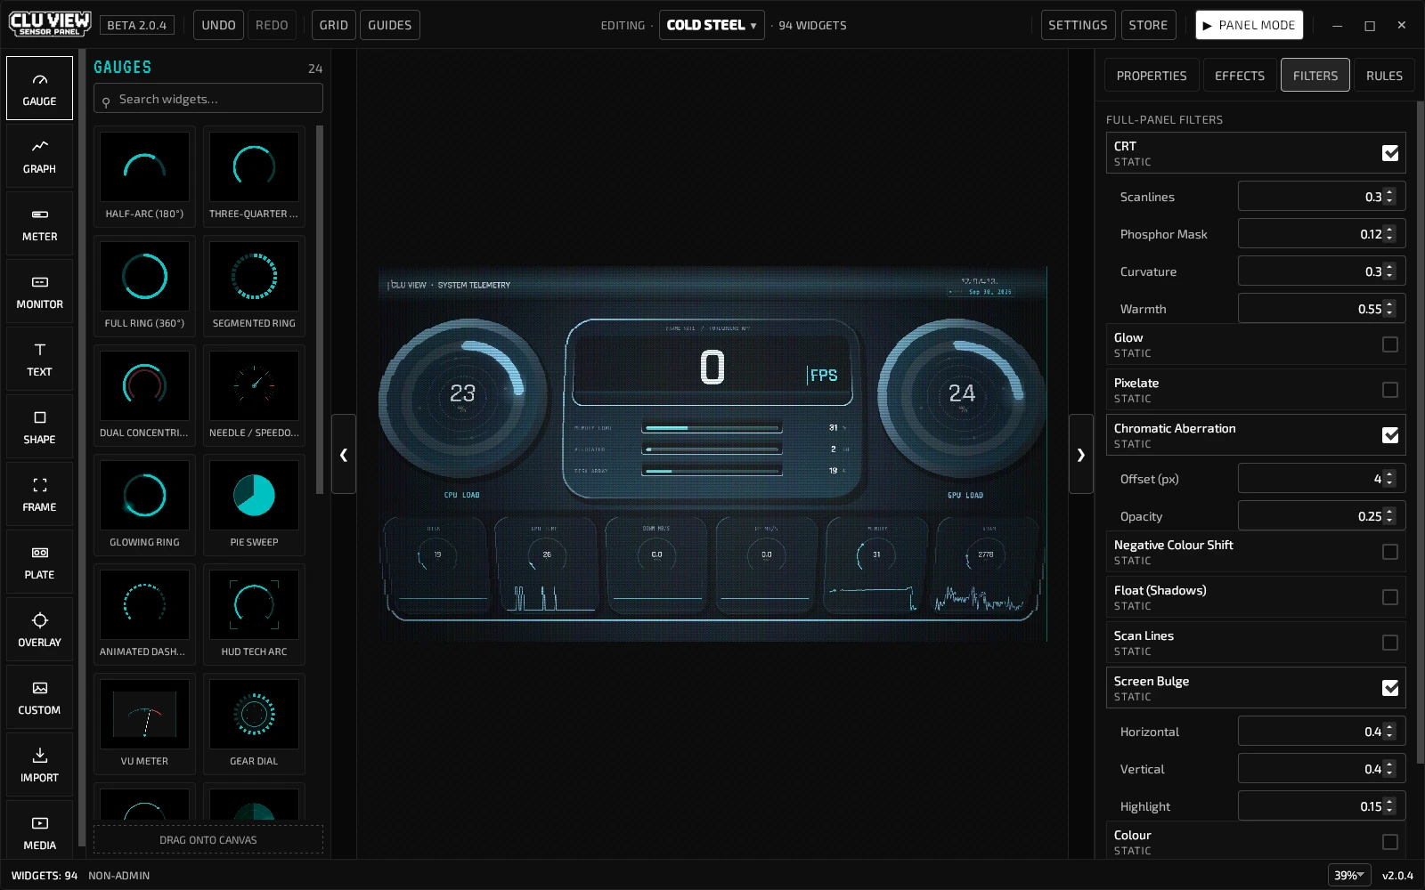Select the Pie Sweep gauge widget
The width and height of the screenshot is (1425, 890).
tap(254, 505)
